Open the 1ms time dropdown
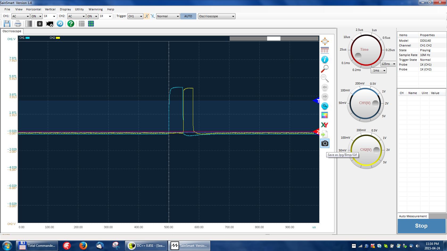The image size is (447, 251). pyautogui.click(x=378, y=70)
